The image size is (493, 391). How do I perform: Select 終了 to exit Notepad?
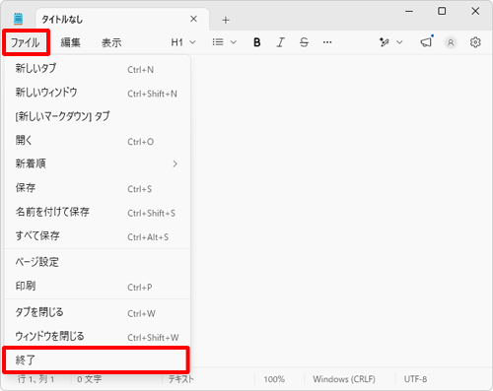[96, 360]
